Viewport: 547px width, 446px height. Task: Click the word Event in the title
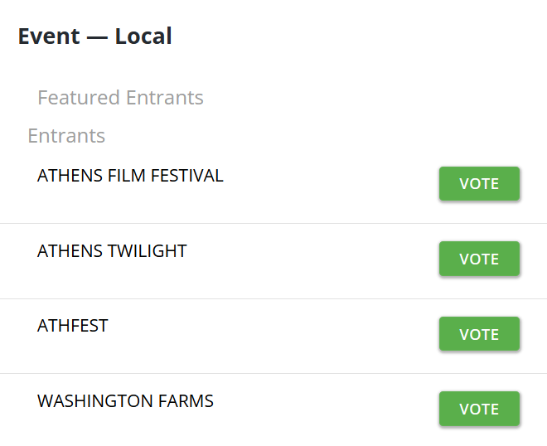click(x=49, y=36)
